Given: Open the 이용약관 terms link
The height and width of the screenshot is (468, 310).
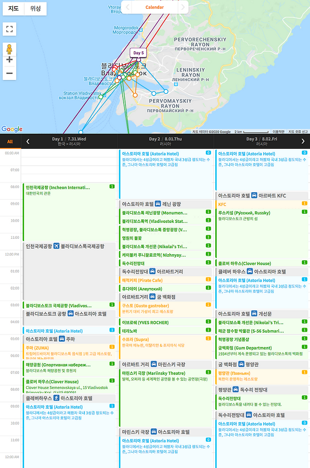Looking at the screenshot, I should (278, 132).
